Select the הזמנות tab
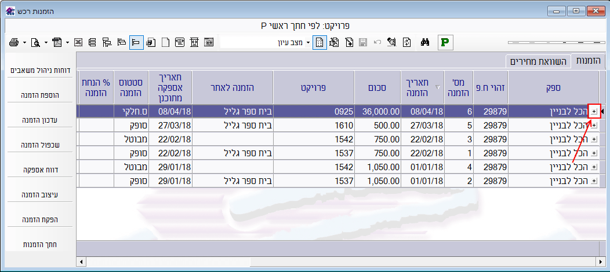The image size is (610, 272). click(588, 61)
